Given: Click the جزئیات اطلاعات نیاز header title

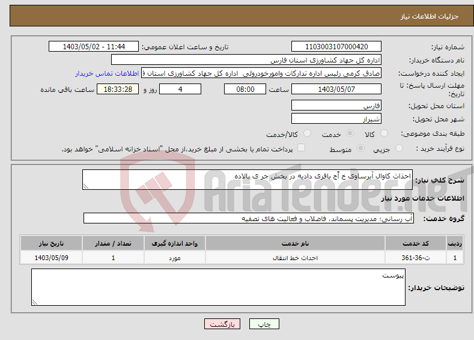Looking at the screenshot, I should point(430,16).
